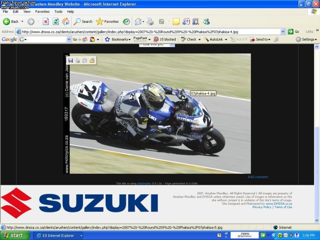Refresh the current page

[x=56, y=22]
